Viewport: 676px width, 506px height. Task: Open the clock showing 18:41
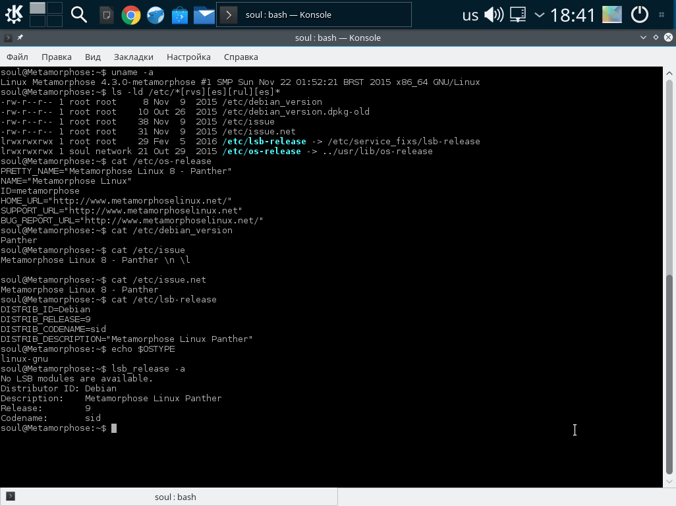point(573,15)
